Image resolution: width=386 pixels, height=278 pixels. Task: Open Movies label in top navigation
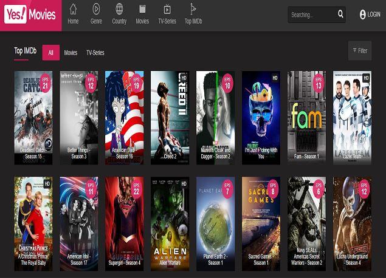[142, 21]
